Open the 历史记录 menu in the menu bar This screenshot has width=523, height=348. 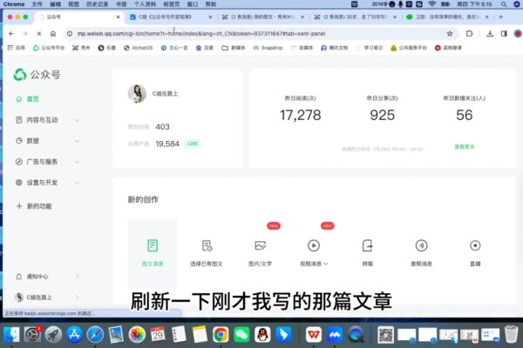[97, 4]
